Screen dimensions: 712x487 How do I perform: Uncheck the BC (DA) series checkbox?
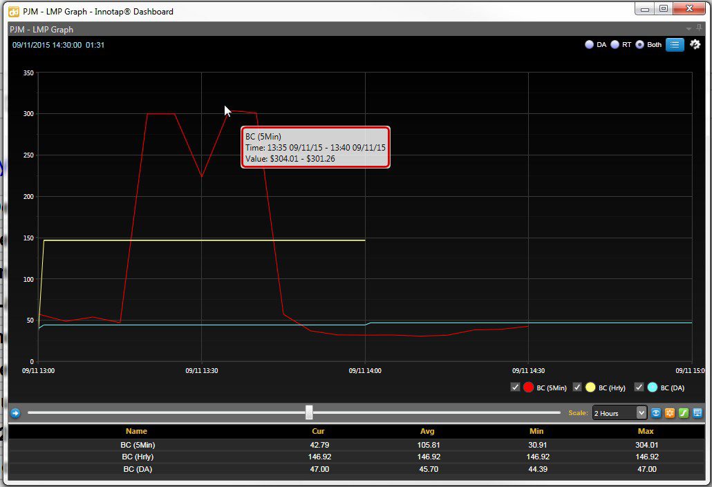[x=639, y=387]
